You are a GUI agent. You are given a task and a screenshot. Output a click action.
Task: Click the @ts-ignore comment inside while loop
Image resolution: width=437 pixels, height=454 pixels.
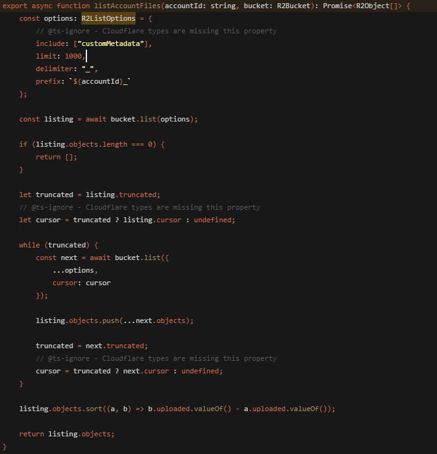coord(156,358)
